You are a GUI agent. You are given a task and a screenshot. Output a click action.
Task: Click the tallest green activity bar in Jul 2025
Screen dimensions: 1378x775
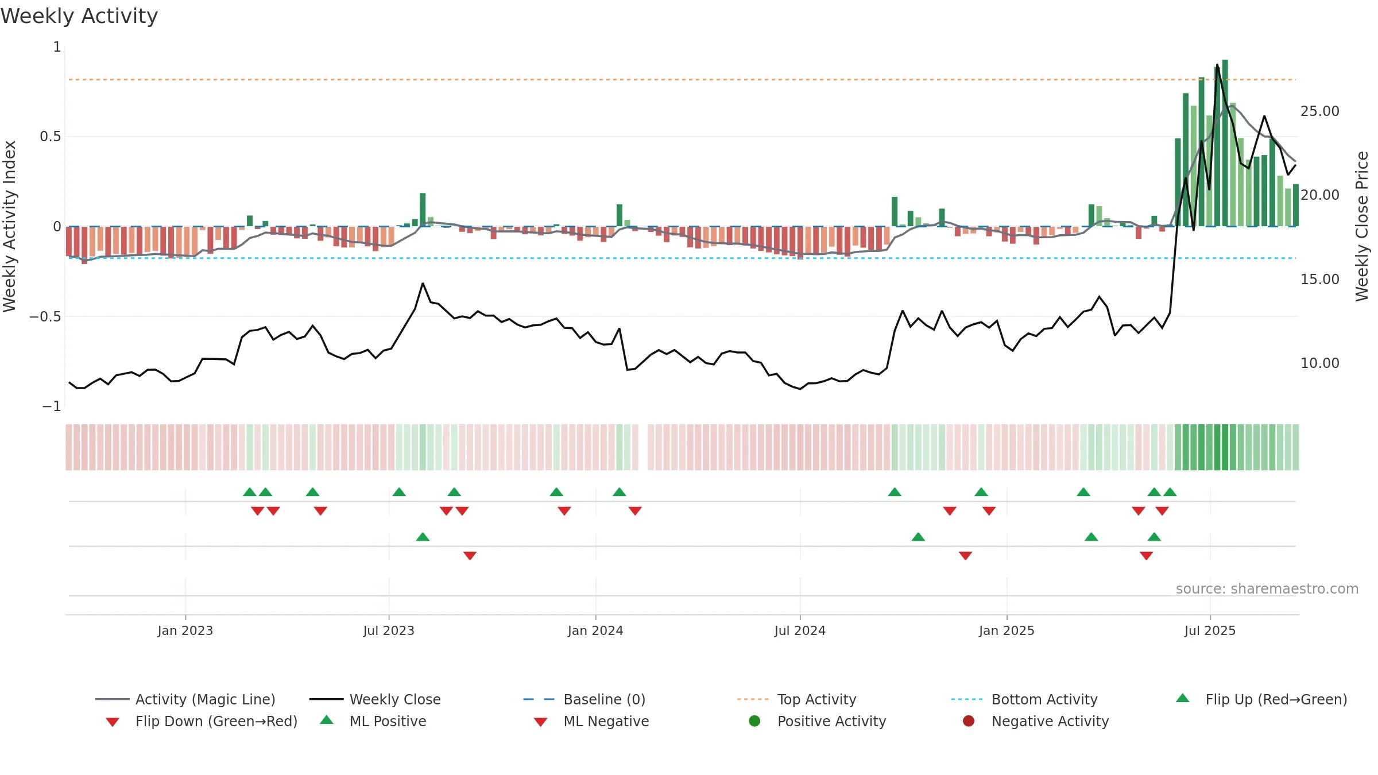tap(1225, 143)
